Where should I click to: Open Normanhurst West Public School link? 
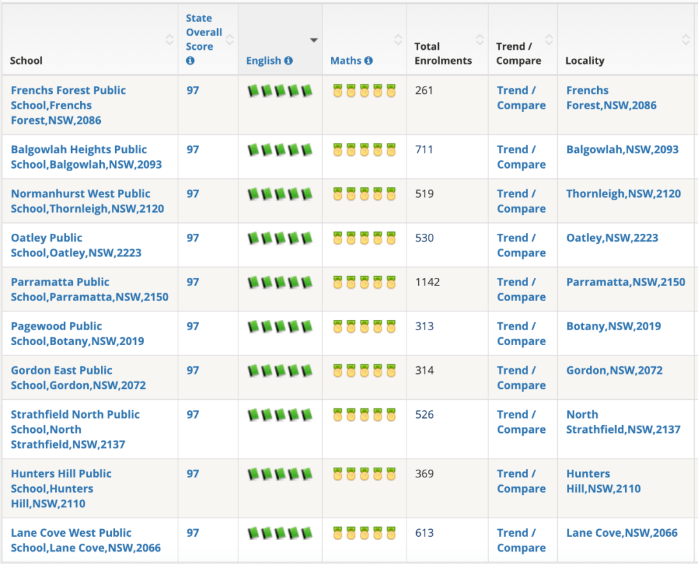(87, 201)
